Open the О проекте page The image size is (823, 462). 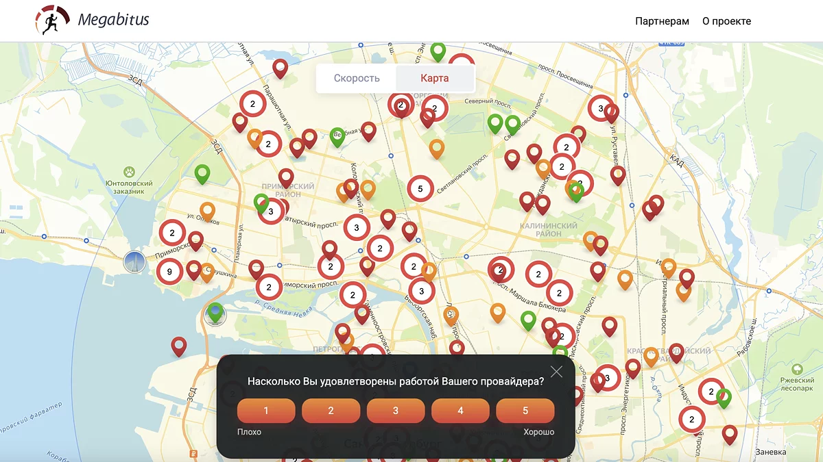point(726,21)
